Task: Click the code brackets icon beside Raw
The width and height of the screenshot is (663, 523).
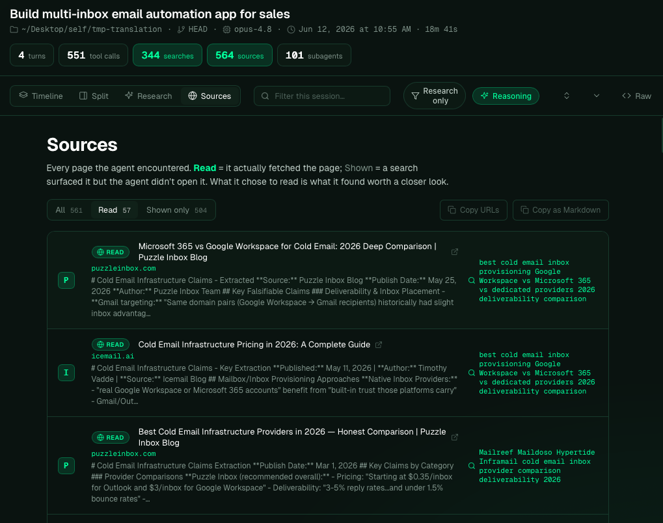Action: (626, 96)
